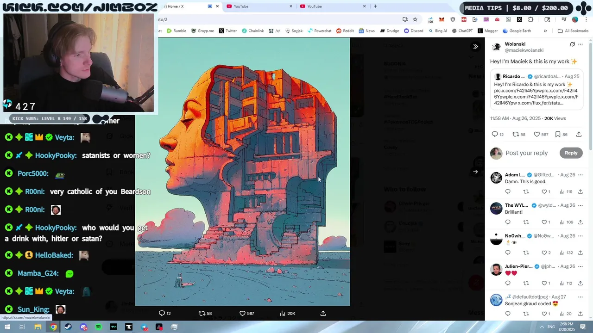Open File Explorer from taskbar
The height and width of the screenshot is (333, 593).
pyautogui.click(x=38, y=327)
